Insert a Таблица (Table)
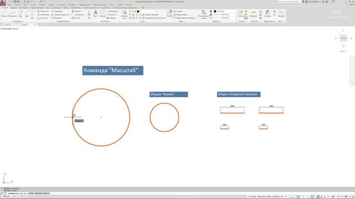 point(111,18)
